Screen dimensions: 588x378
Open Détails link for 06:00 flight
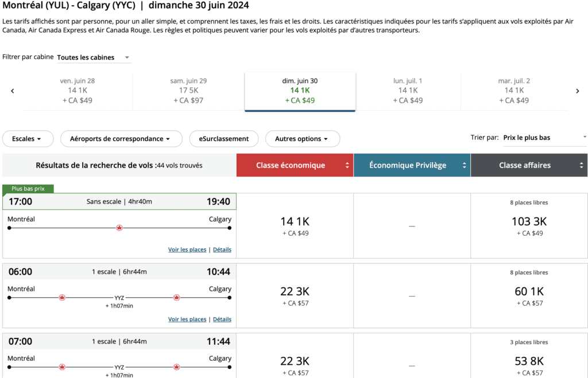222,319
